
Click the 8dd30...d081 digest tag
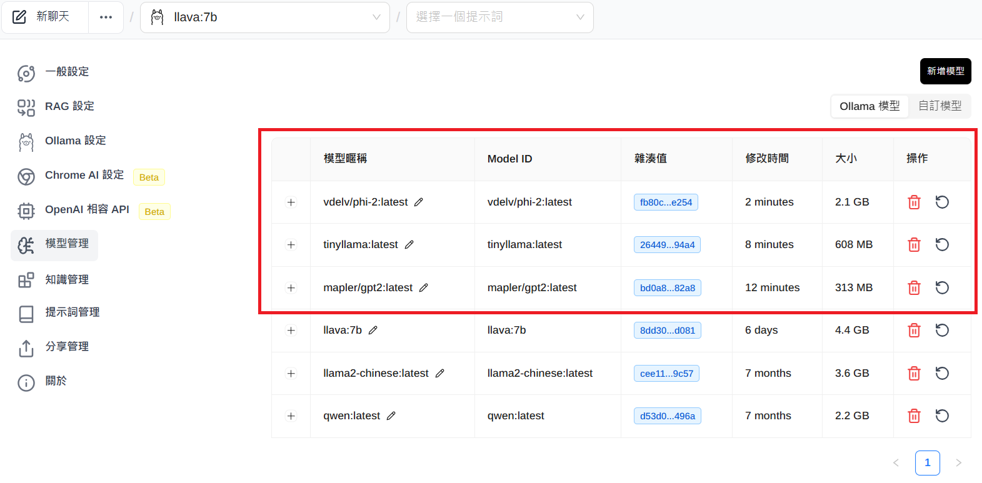pos(667,331)
